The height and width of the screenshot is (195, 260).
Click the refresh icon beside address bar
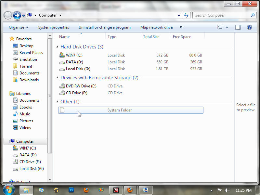pyautogui.click(x=186, y=15)
